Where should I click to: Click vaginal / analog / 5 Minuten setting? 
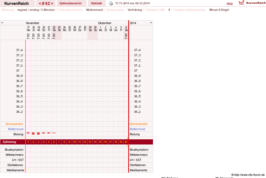[36, 10]
